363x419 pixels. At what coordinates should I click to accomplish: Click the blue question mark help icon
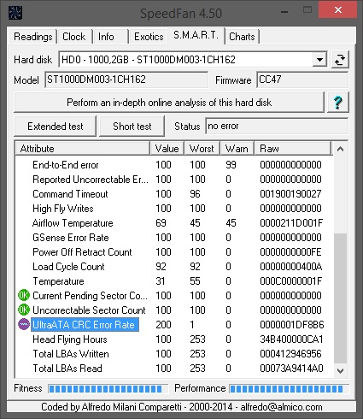(337, 103)
